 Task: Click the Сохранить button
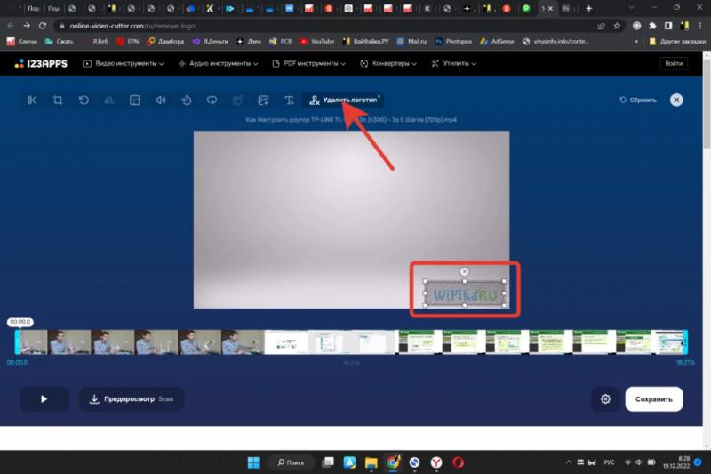(653, 399)
